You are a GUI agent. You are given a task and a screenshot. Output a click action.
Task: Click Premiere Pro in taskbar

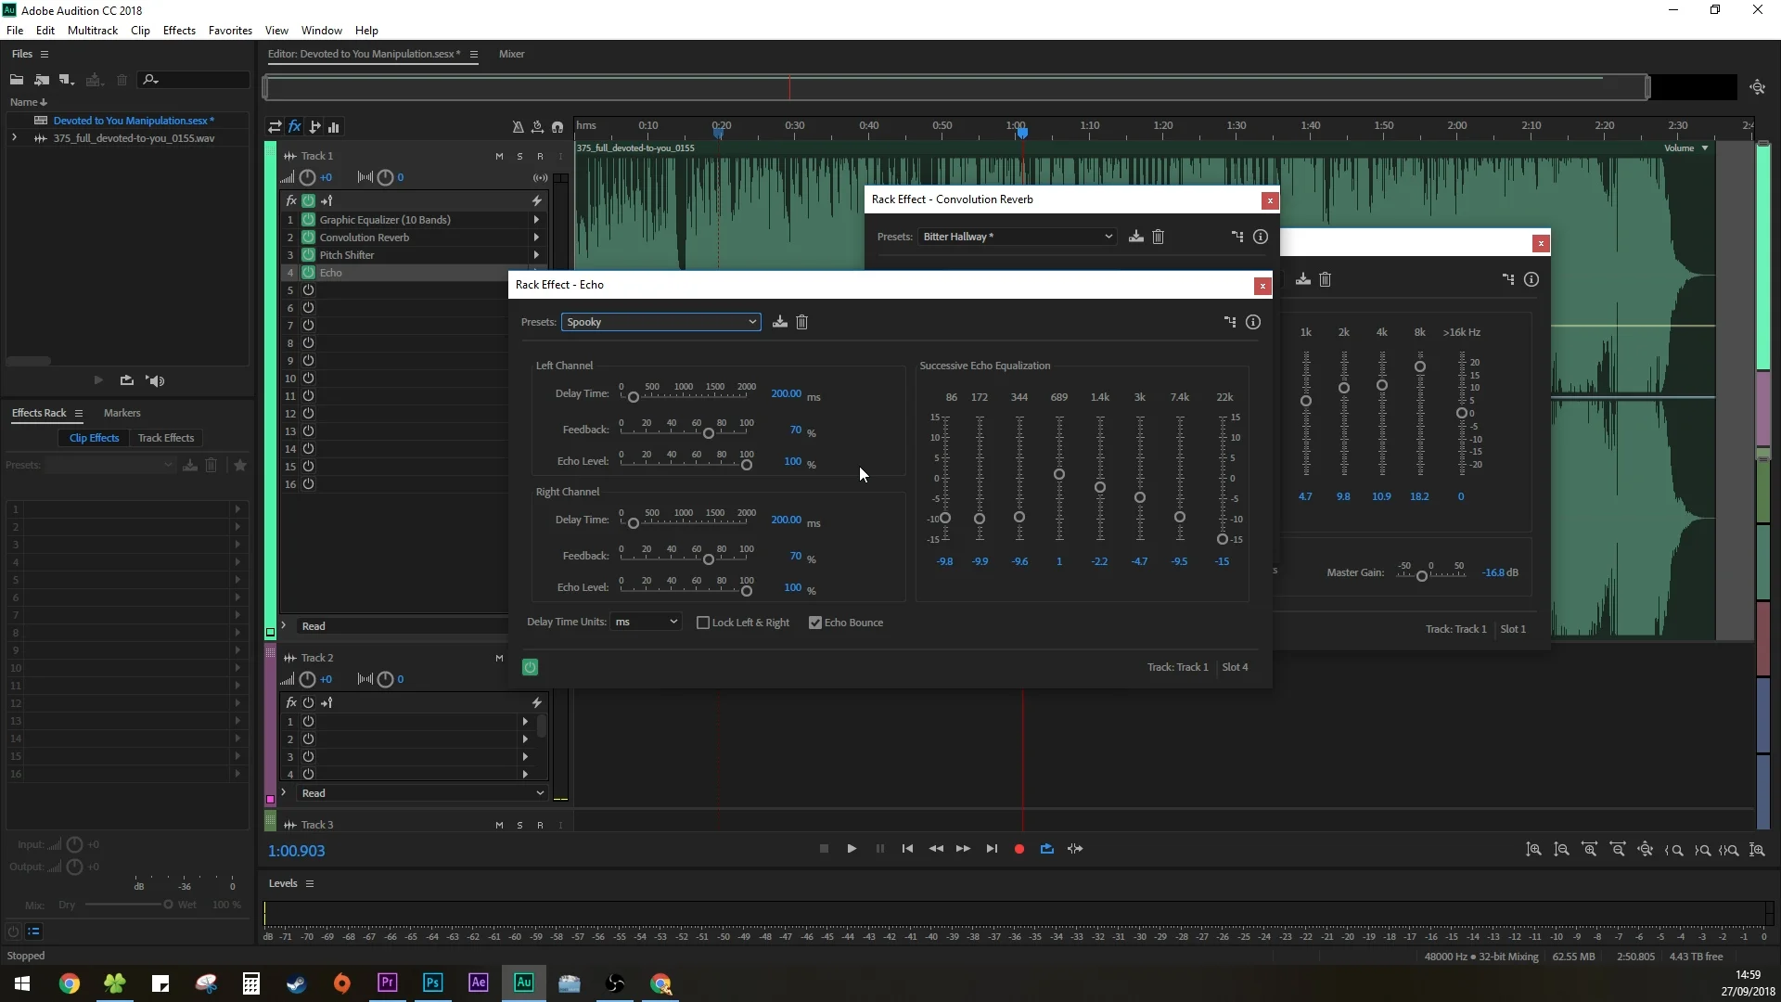(x=387, y=983)
